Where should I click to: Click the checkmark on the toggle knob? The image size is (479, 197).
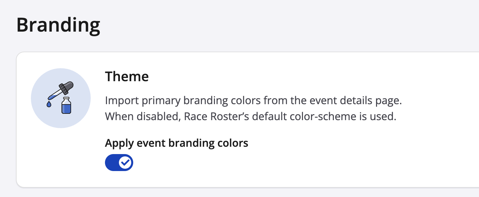pyautogui.click(x=126, y=163)
